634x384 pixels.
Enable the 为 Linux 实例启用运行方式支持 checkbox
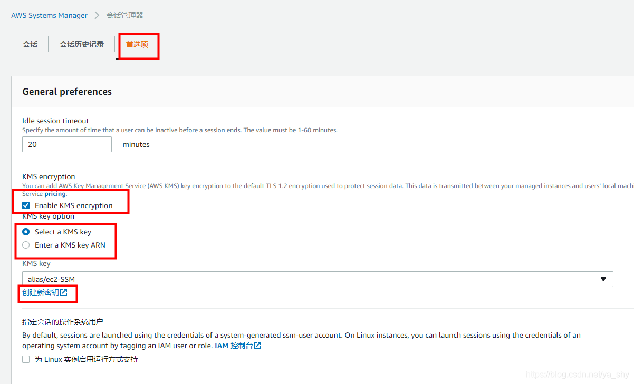pyautogui.click(x=26, y=359)
